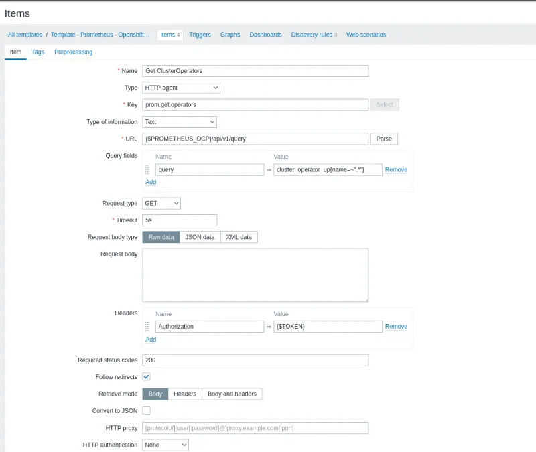Screen dimensions: 536x452
Task: Enable the Convert to JSON checkbox
Action: [x=147, y=410]
